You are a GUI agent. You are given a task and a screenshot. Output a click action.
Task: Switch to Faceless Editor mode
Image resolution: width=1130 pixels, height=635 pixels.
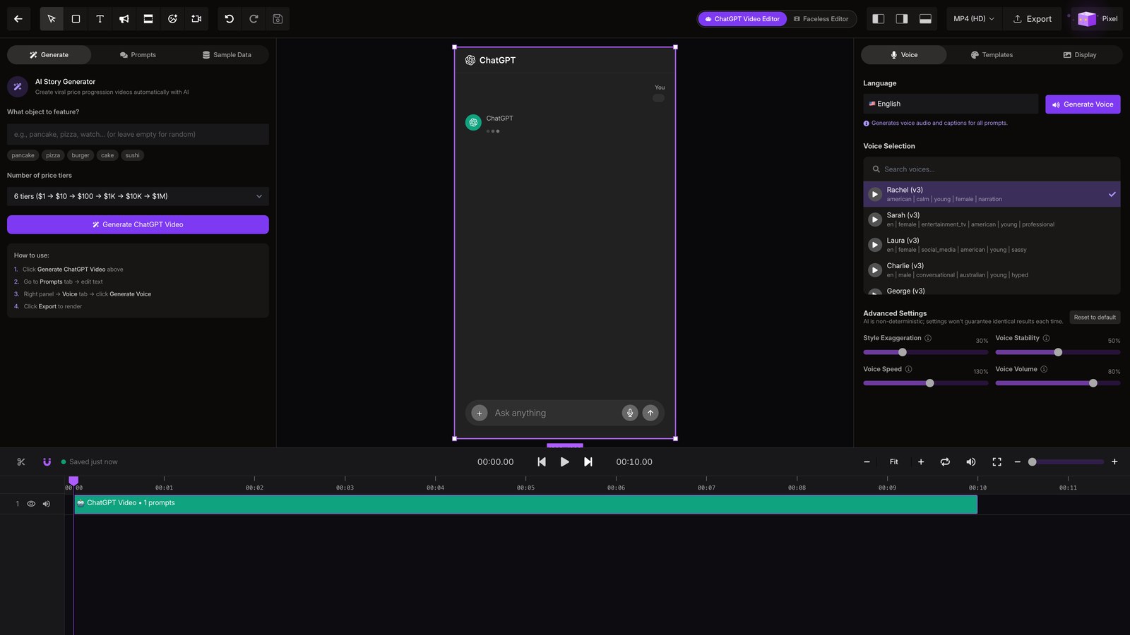pos(821,19)
